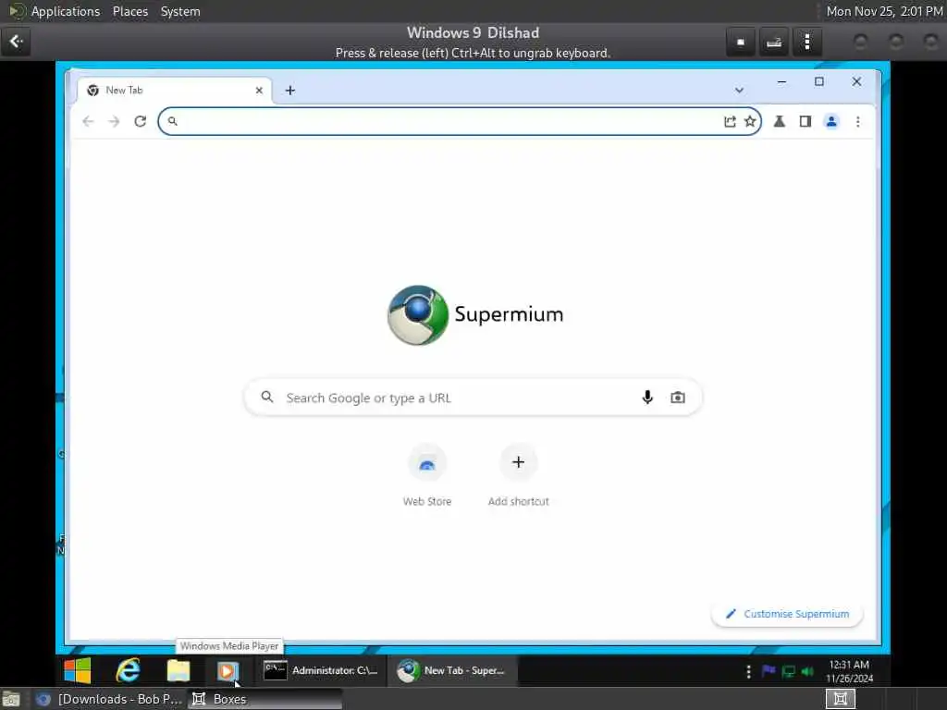
Task: Search by image with camera icon
Action: point(678,398)
